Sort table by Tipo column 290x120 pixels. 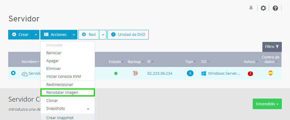190,62
